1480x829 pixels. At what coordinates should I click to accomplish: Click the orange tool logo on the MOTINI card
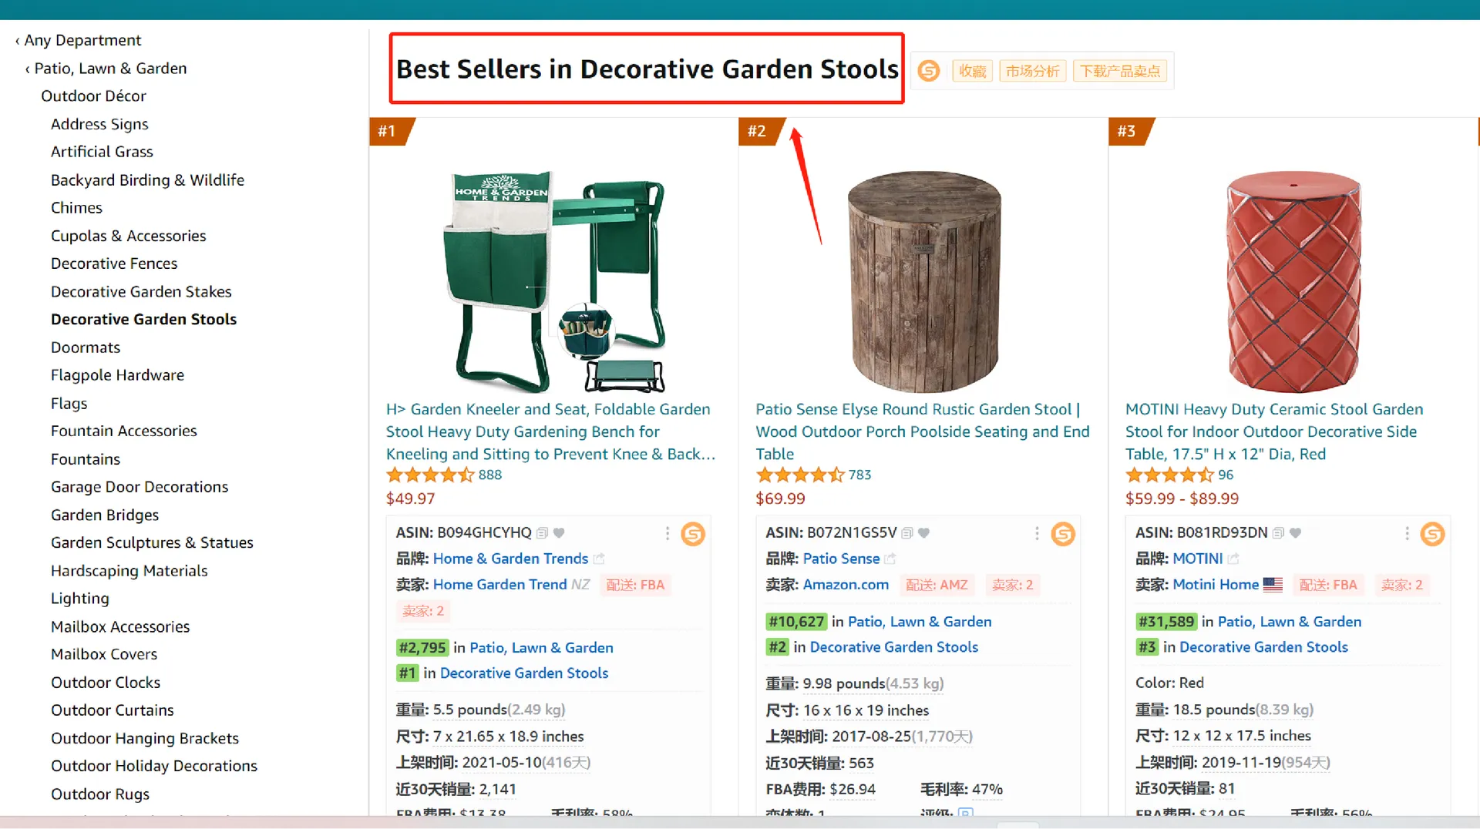(1432, 534)
